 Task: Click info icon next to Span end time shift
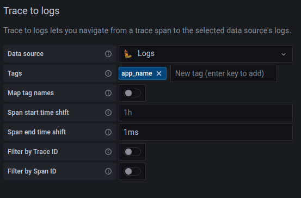coord(108,132)
